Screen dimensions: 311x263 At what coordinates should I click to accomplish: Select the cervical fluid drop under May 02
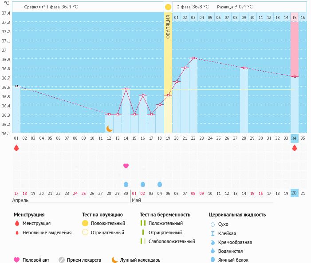142,184
